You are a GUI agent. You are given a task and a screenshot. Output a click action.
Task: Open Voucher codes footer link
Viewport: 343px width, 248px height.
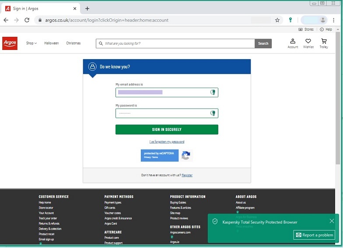(112, 213)
